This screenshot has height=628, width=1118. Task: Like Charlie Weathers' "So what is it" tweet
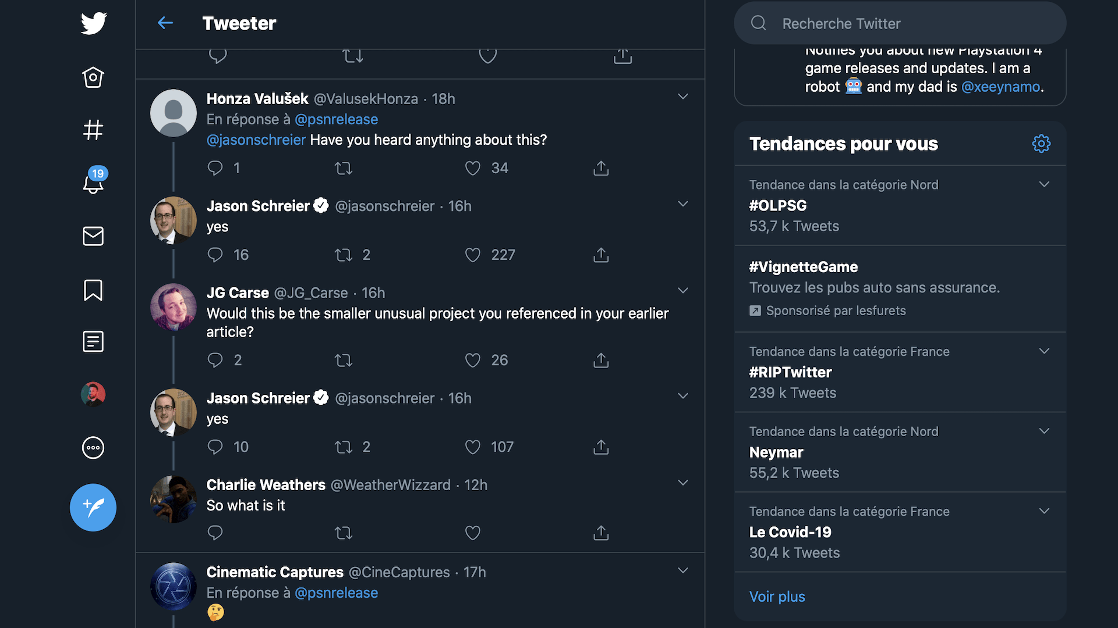473,533
